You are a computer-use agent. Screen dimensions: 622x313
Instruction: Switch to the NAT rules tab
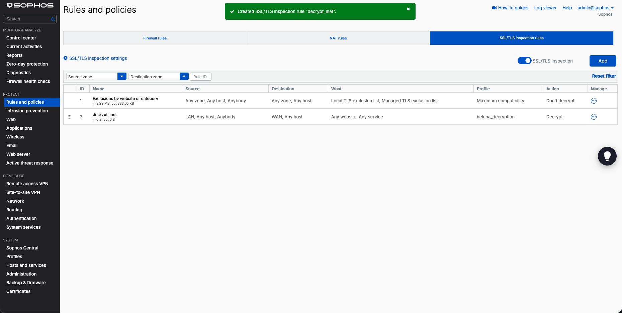[x=338, y=38]
